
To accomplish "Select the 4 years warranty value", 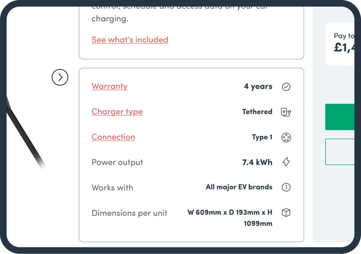I will [258, 86].
